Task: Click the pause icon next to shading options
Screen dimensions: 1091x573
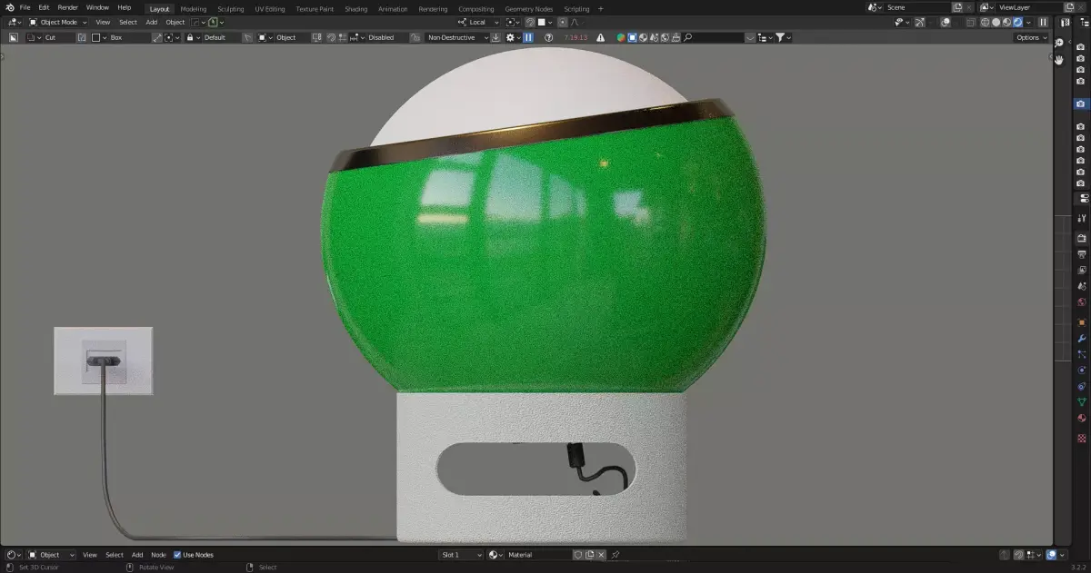Action: [1043, 22]
